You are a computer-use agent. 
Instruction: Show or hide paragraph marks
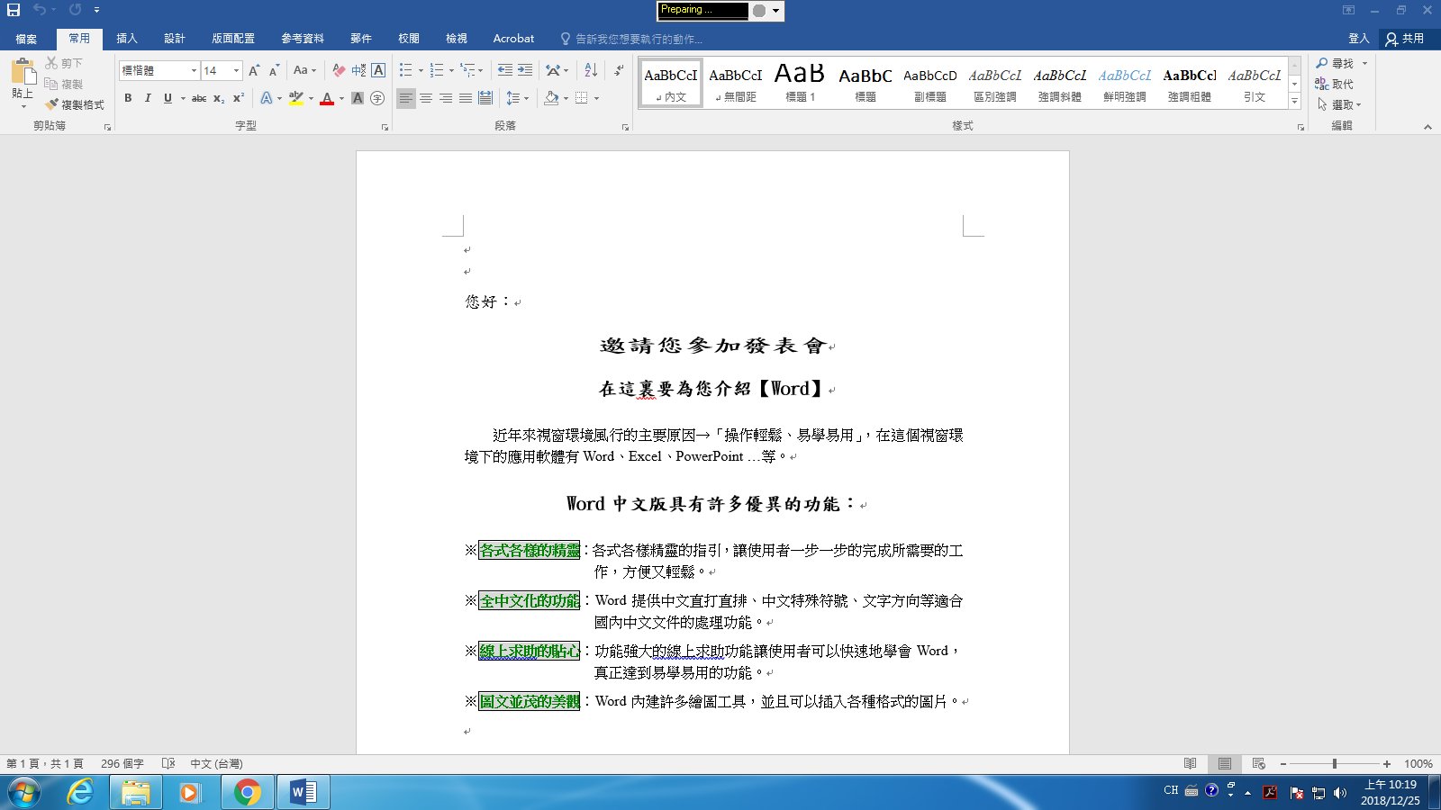click(x=619, y=70)
